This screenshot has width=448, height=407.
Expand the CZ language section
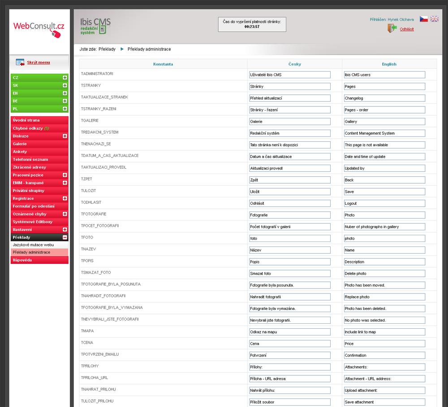pos(65,77)
